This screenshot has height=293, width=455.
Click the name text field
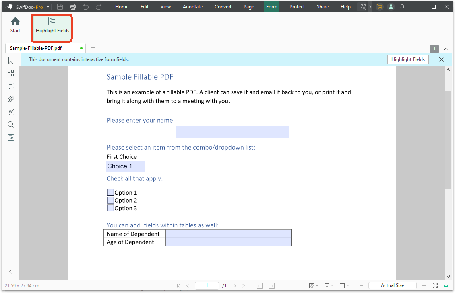(x=232, y=132)
